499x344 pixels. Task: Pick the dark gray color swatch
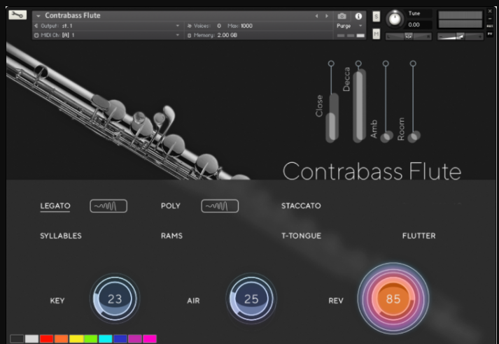click(x=17, y=338)
